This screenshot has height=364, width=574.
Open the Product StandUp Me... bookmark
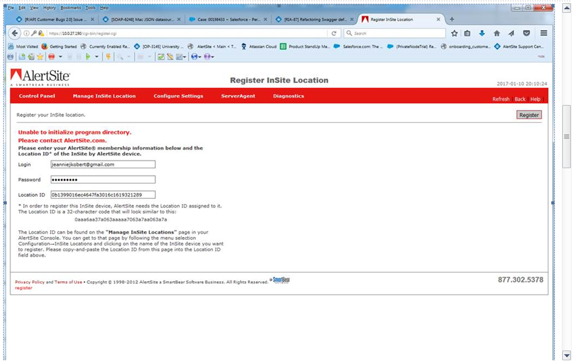(x=305, y=47)
